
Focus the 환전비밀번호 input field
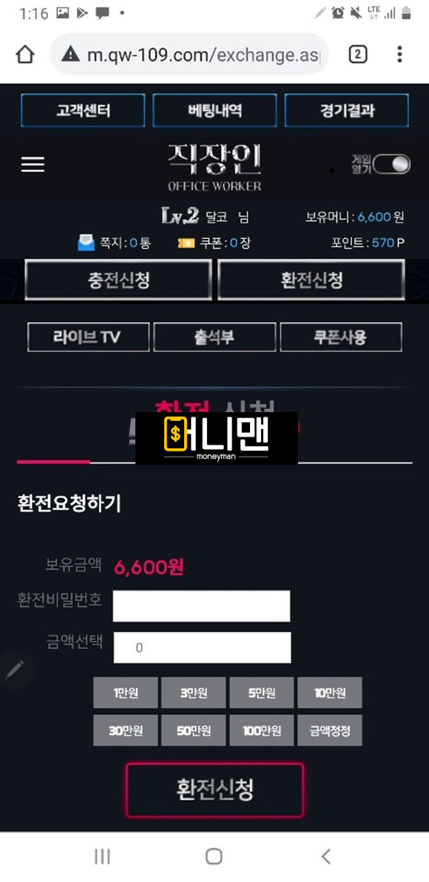[x=201, y=606]
